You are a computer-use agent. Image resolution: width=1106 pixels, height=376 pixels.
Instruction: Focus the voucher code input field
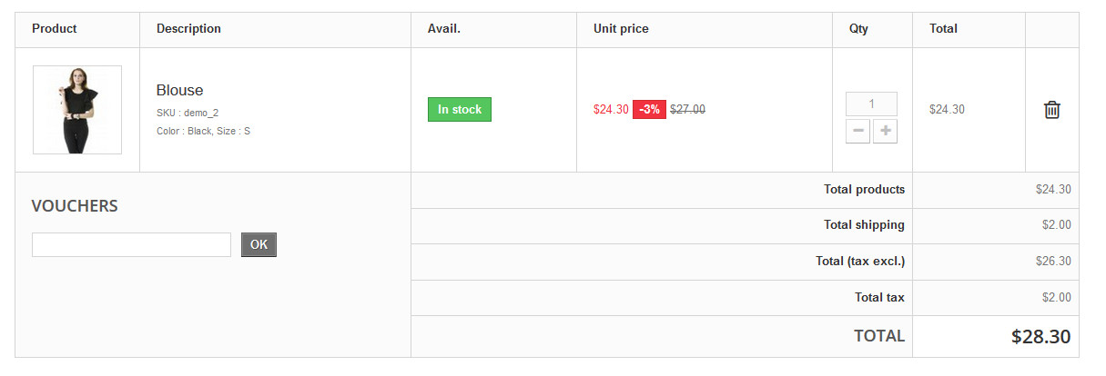click(x=131, y=244)
